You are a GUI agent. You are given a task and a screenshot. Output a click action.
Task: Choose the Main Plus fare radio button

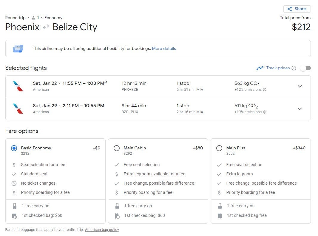pos(219,148)
